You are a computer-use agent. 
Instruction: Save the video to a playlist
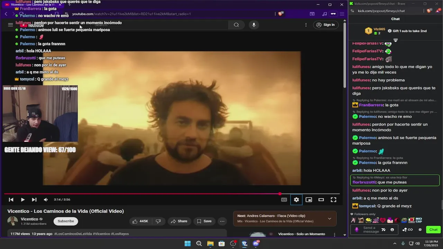point(204,221)
